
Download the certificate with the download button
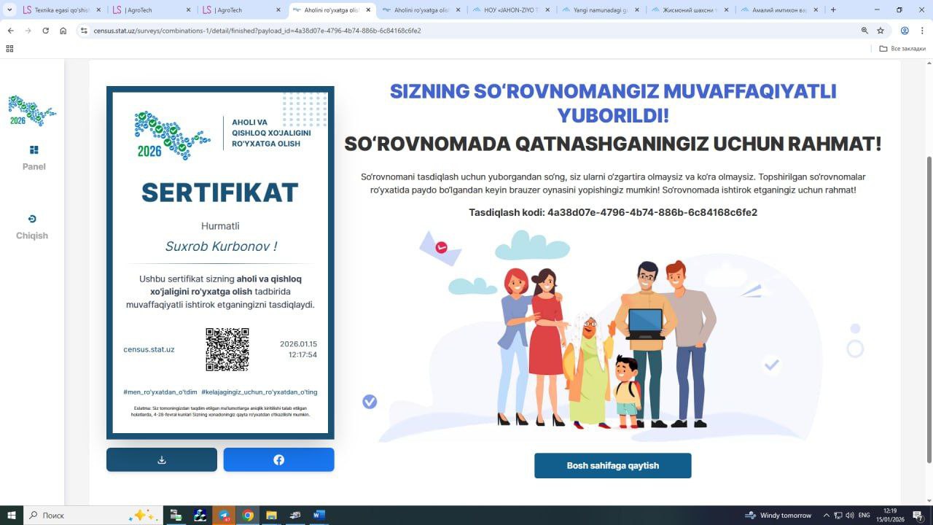coord(162,460)
